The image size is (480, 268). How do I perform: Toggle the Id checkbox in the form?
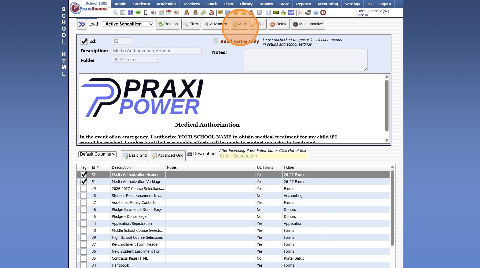[84, 41]
